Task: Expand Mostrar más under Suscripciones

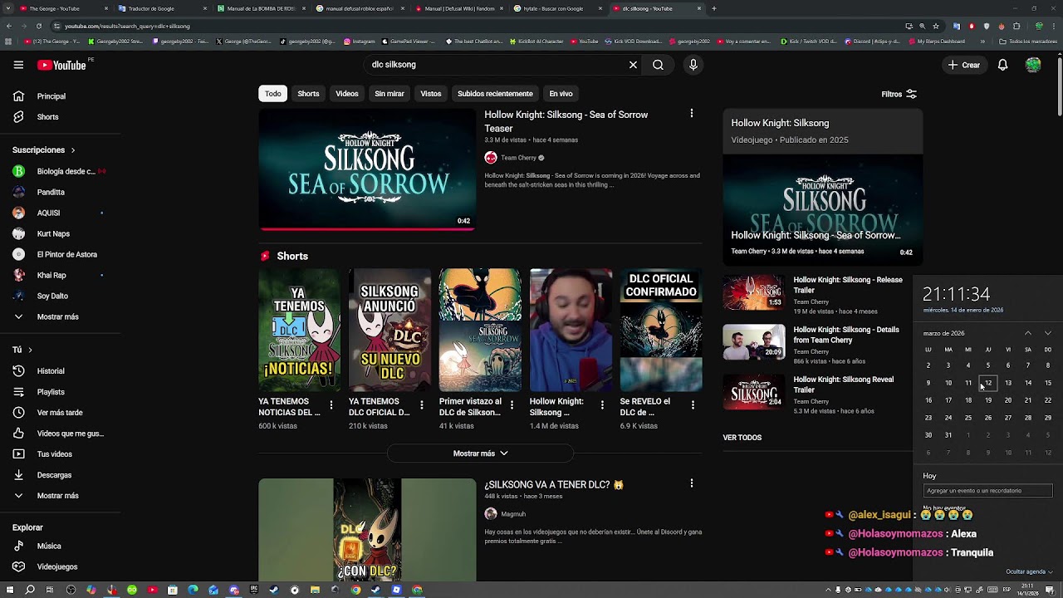Action: (x=56, y=317)
